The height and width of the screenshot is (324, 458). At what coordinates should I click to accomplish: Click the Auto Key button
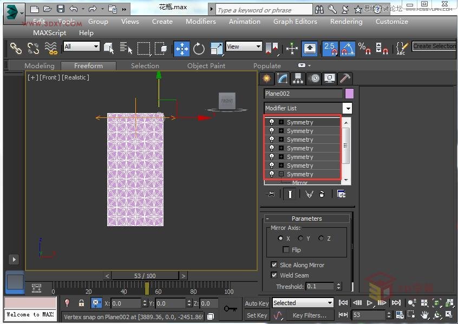coord(257,303)
